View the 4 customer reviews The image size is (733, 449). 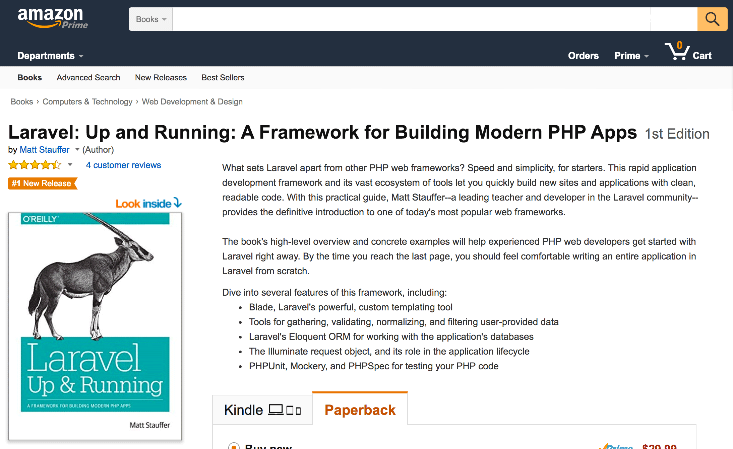123,165
